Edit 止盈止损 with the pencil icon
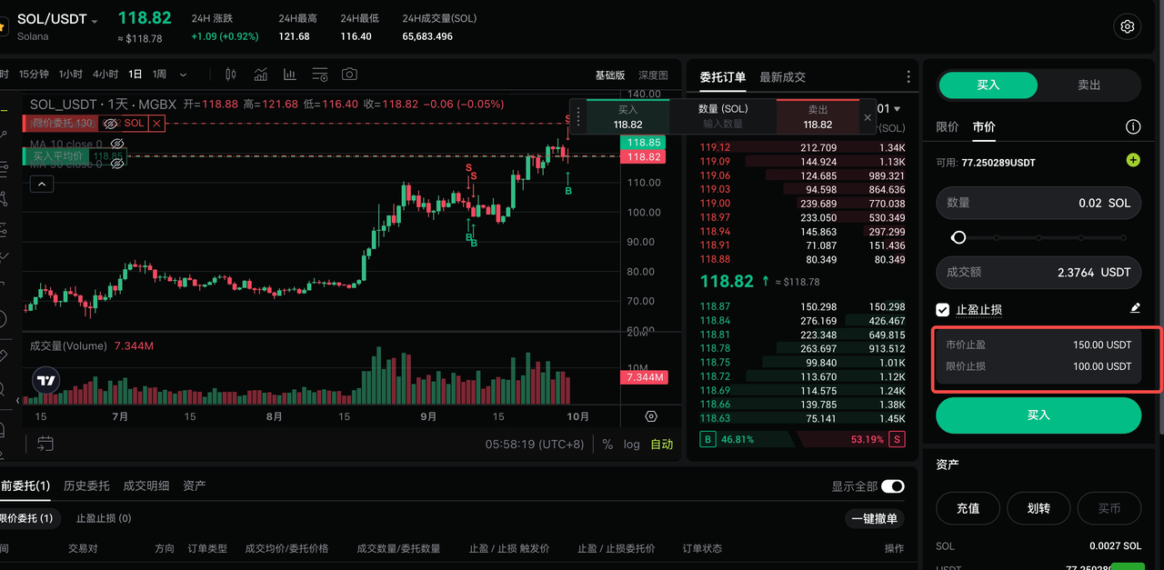 [1135, 309]
